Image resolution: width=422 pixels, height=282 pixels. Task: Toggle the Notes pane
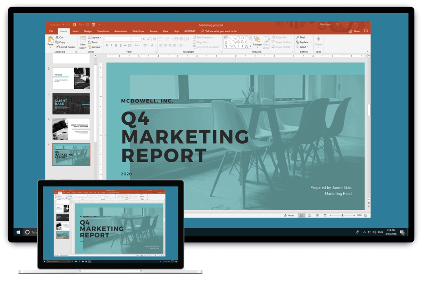pos(289,216)
